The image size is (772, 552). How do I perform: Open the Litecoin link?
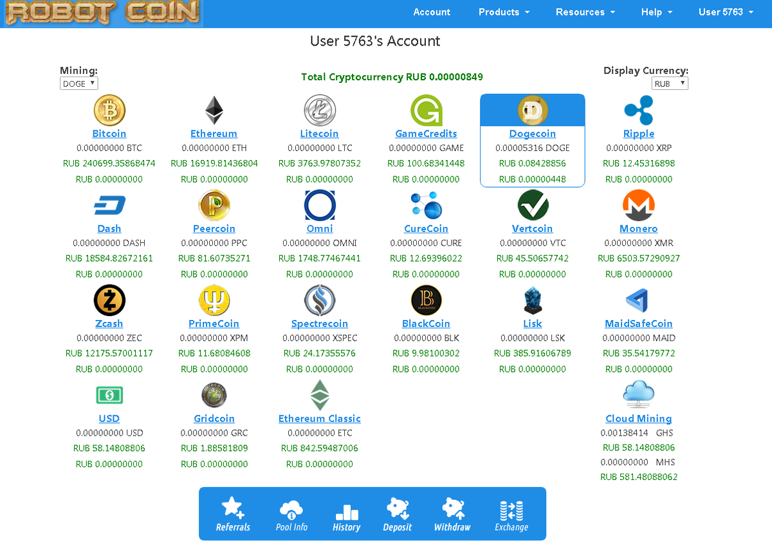320,134
